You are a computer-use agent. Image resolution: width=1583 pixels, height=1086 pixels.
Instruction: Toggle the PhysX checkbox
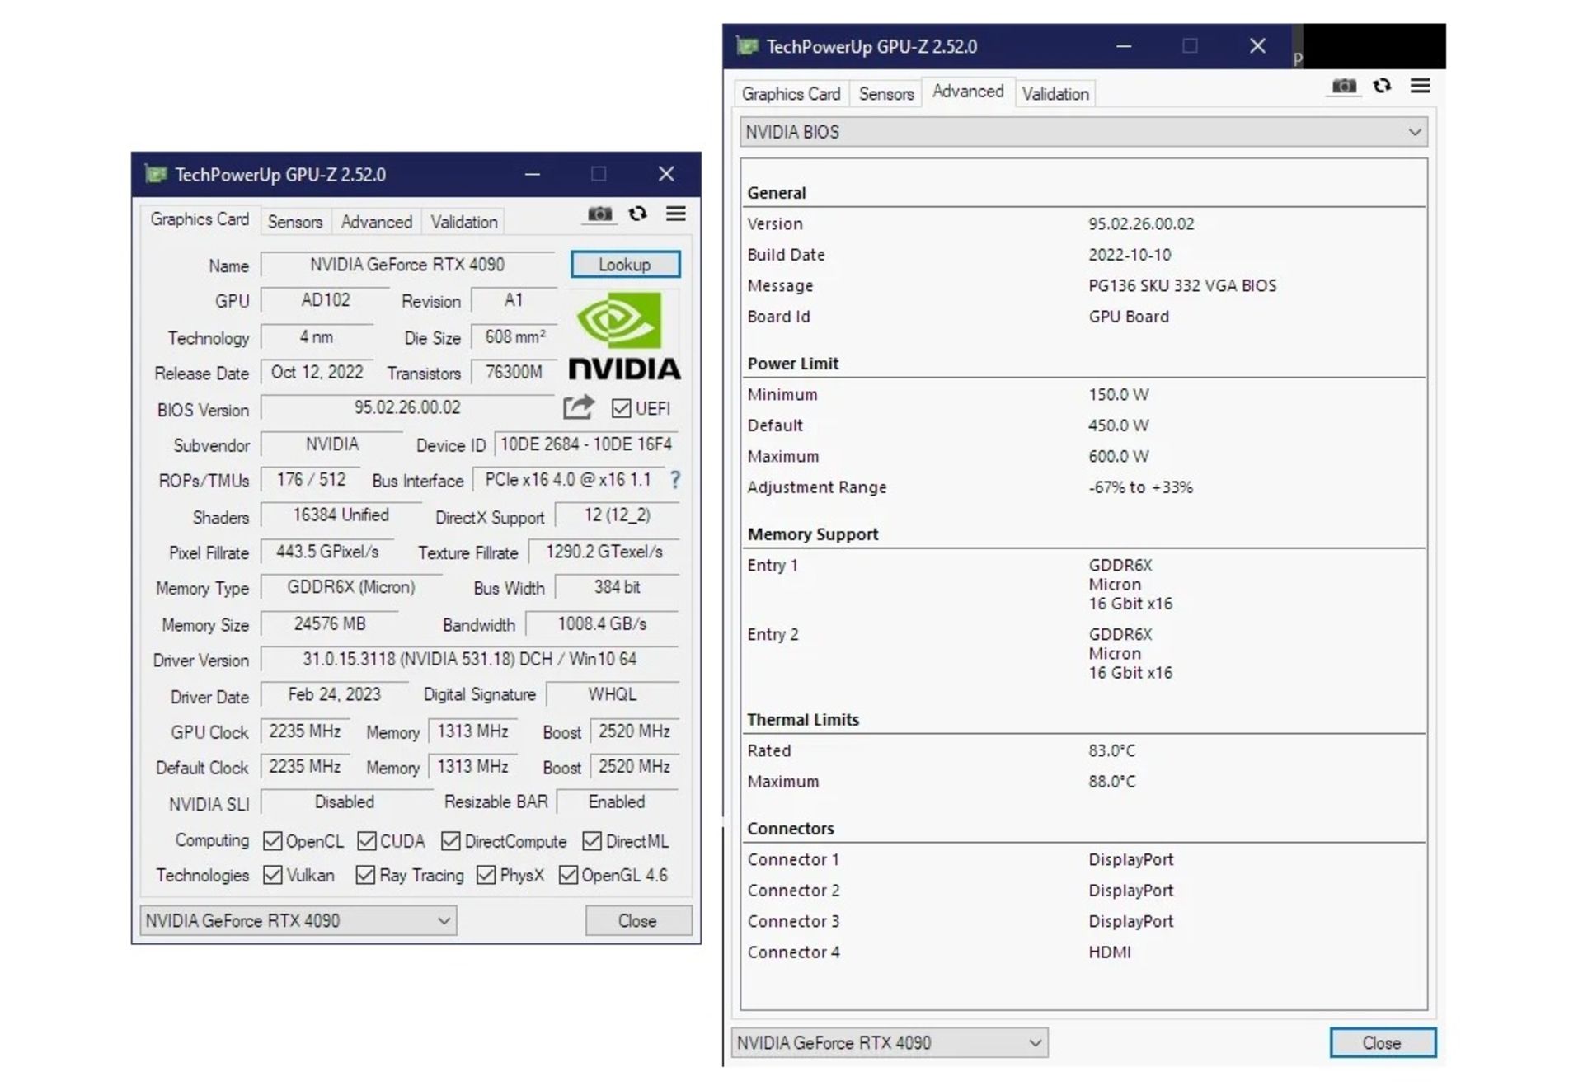pyautogui.click(x=486, y=875)
